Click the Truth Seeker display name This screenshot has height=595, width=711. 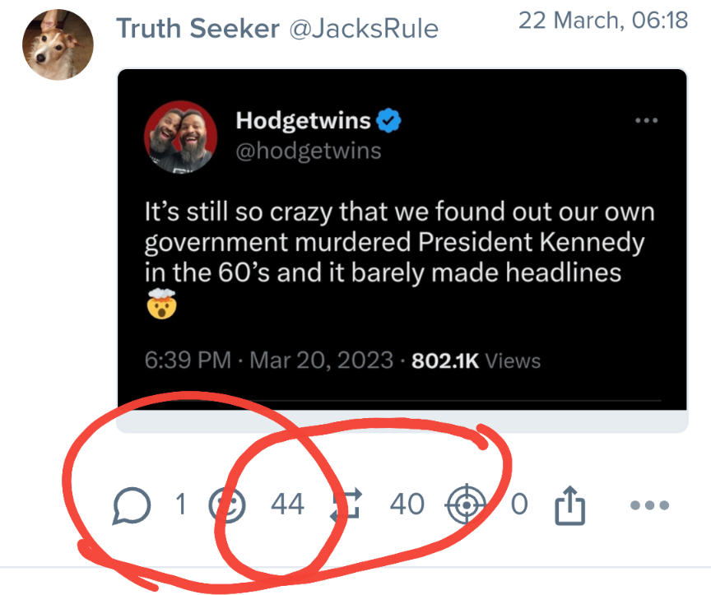[x=197, y=29]
